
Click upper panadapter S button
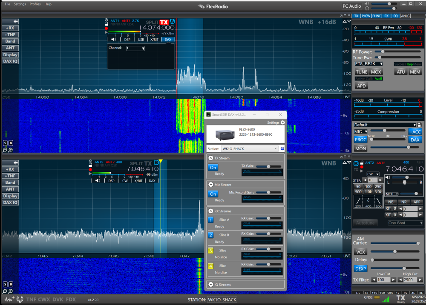coord(5,143)
